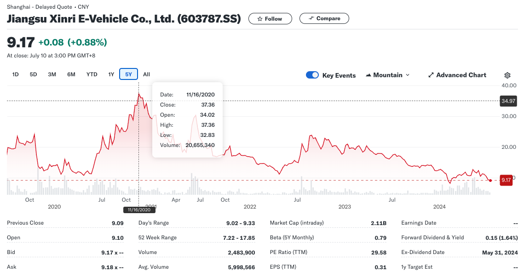Click the red 9.17 current price marker
The width and height of the screenshot is (524, 277).
[506, 180]
